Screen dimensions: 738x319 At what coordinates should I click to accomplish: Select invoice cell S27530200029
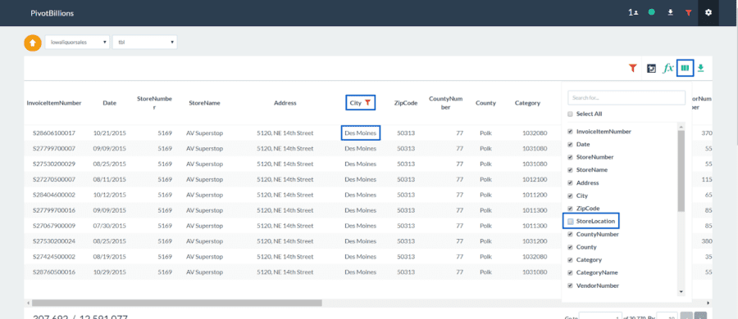click(x=54, y=164)
